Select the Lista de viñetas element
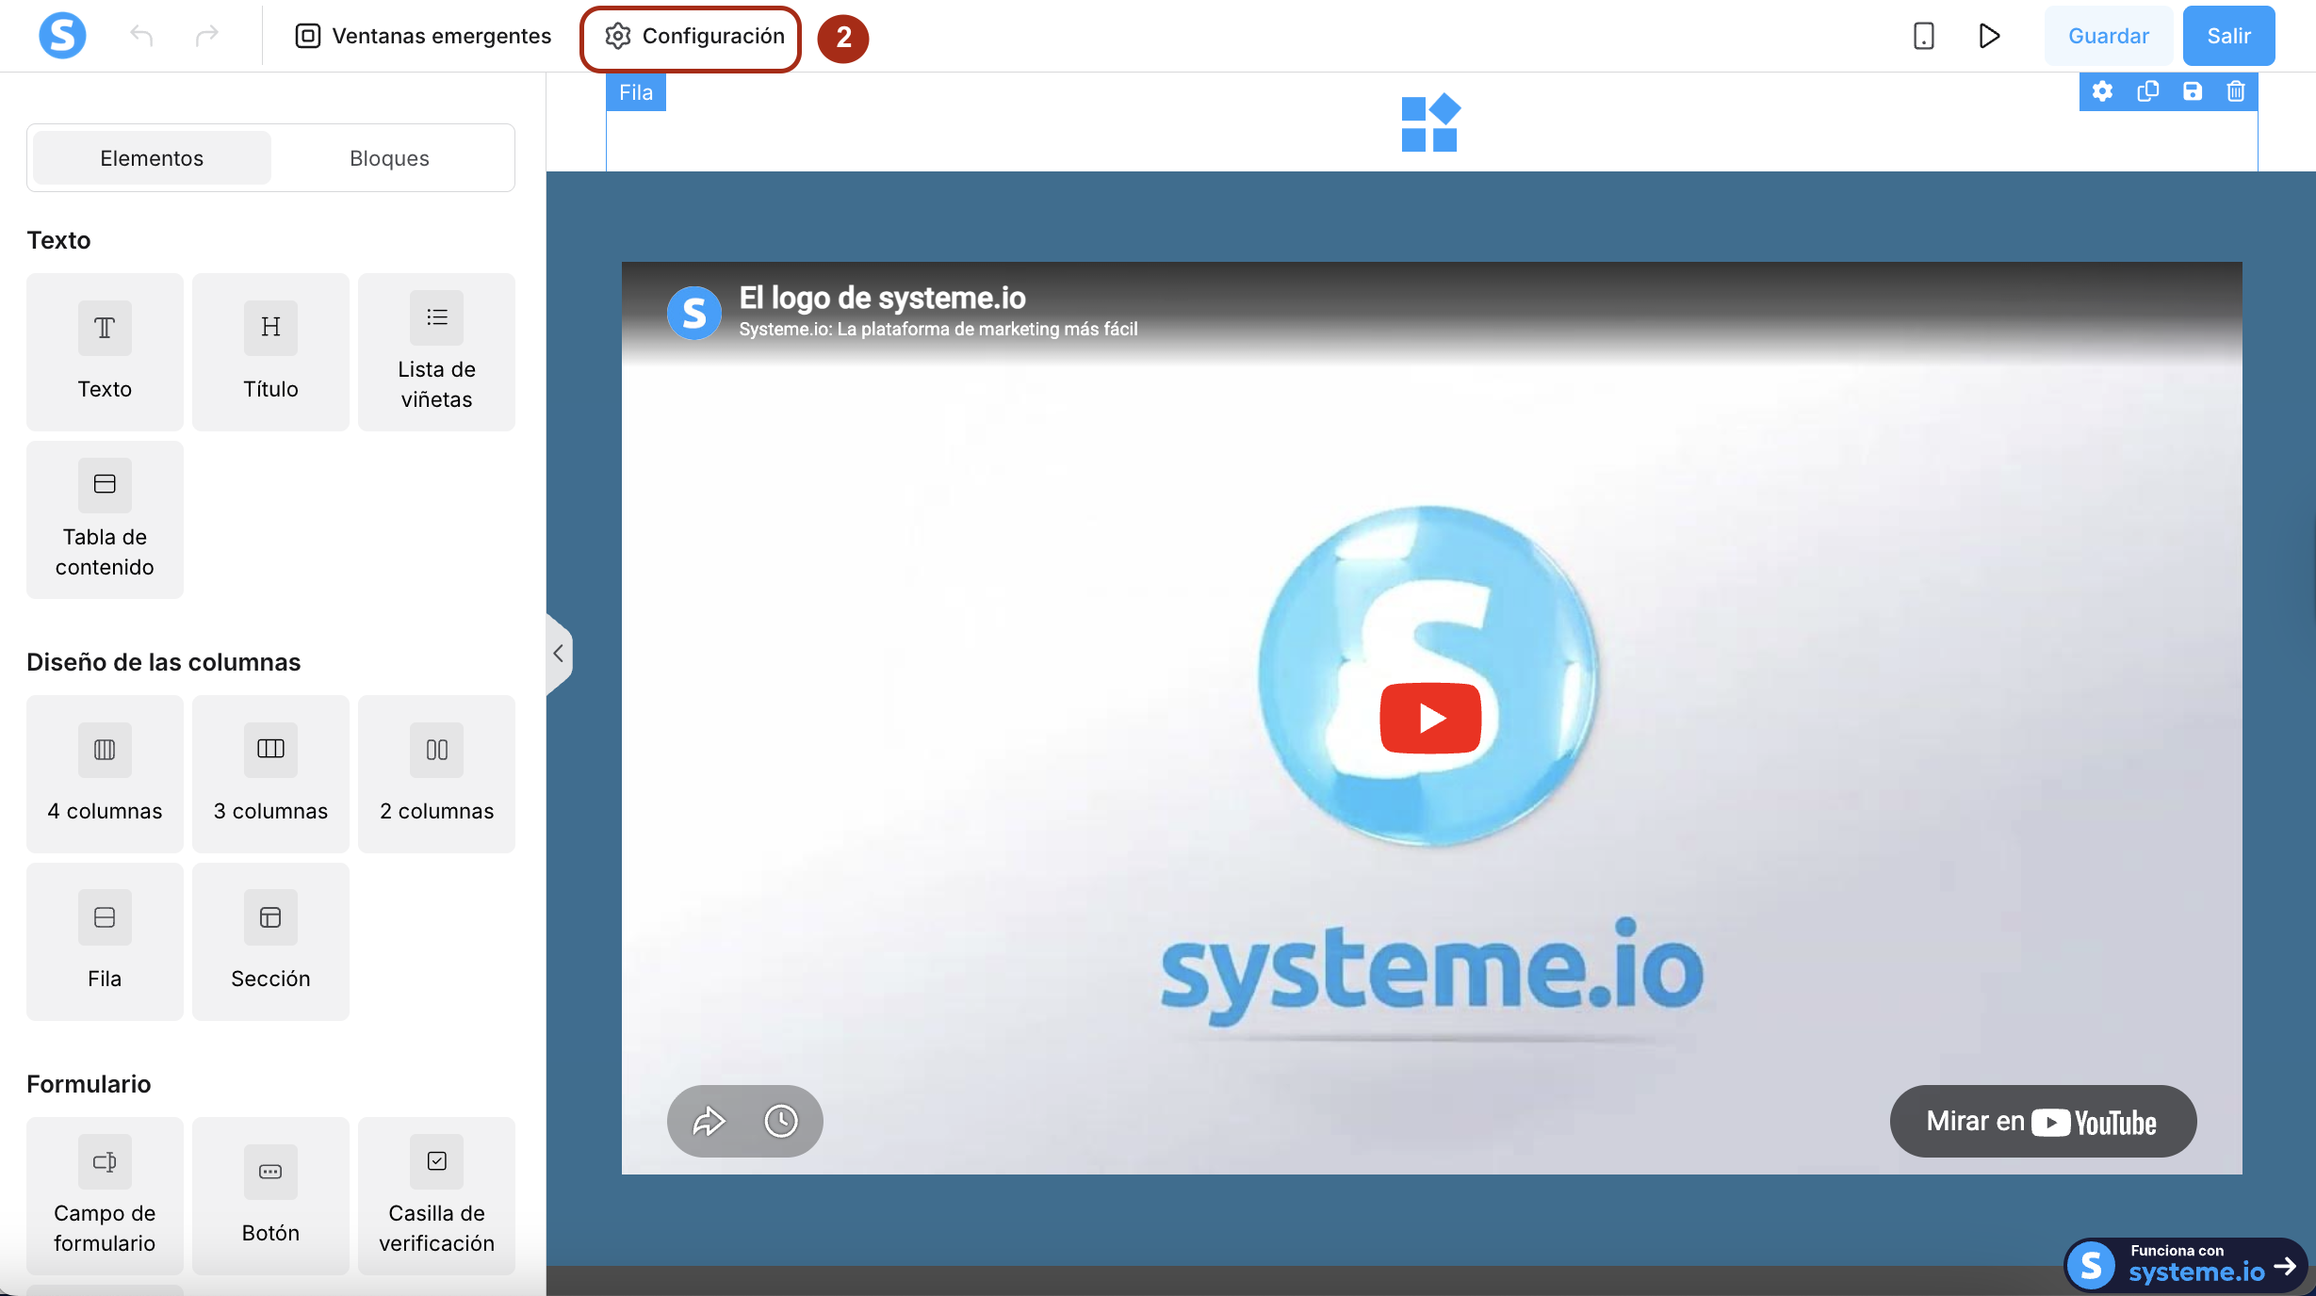The width and height of the screenshot is (2316, 1296). tap(436, 351)
